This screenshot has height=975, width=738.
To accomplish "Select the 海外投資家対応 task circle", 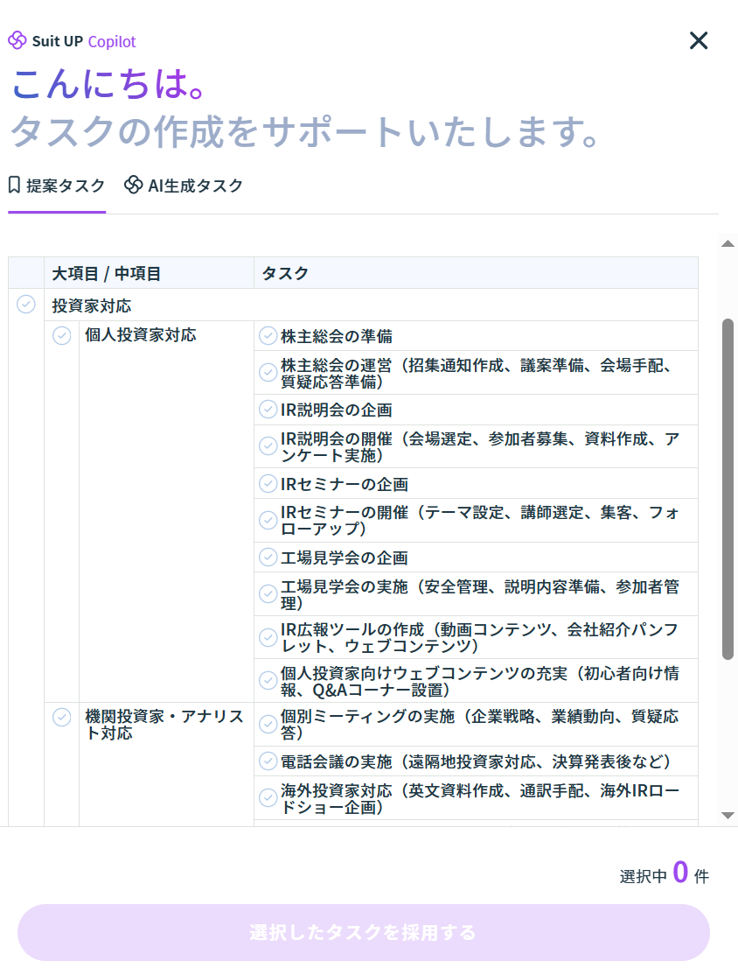I will [x=268, y=798].
